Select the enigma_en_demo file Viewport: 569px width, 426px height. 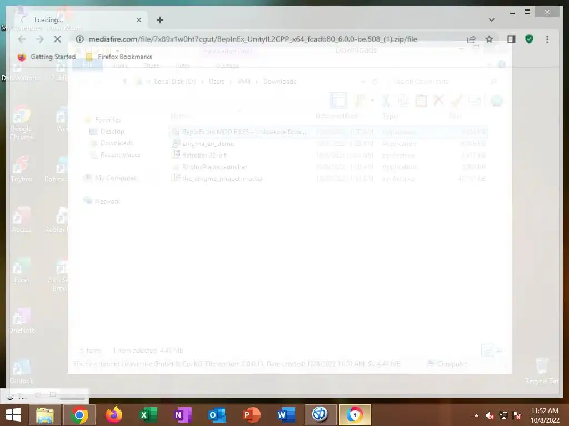tap(328, 144)
